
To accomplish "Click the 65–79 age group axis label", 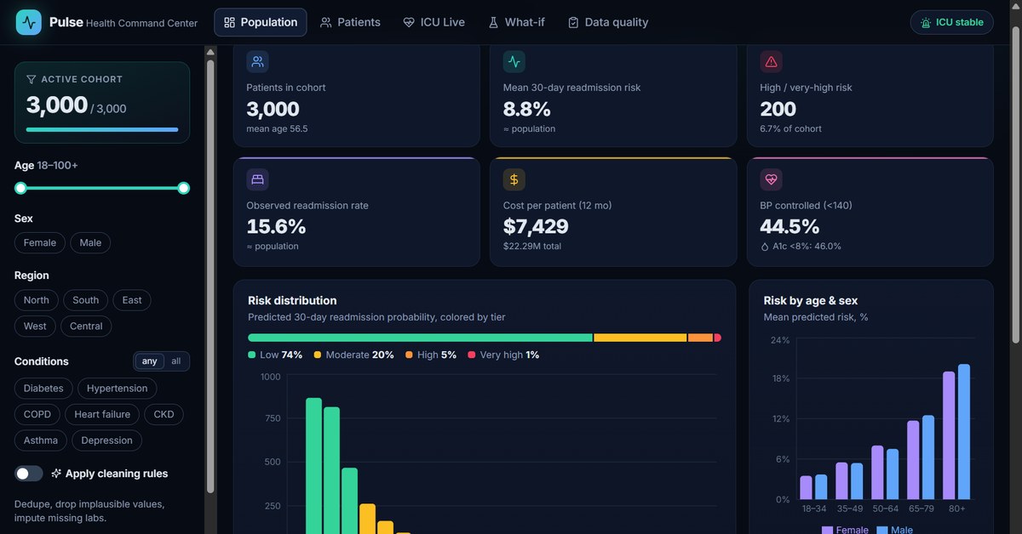I will (921, 508).
